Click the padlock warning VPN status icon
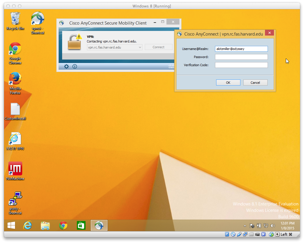Image resolution: width=304 pixels, height=243 pixels. pyautogui.click(x=75, y=42)
